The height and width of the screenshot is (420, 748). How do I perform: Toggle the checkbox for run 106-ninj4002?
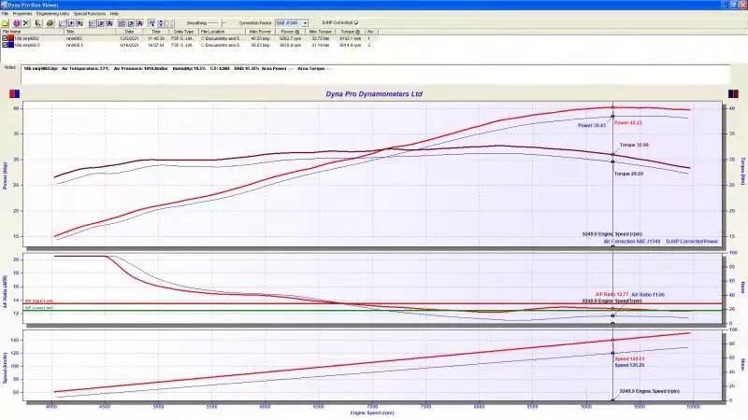tap(5, 38)
